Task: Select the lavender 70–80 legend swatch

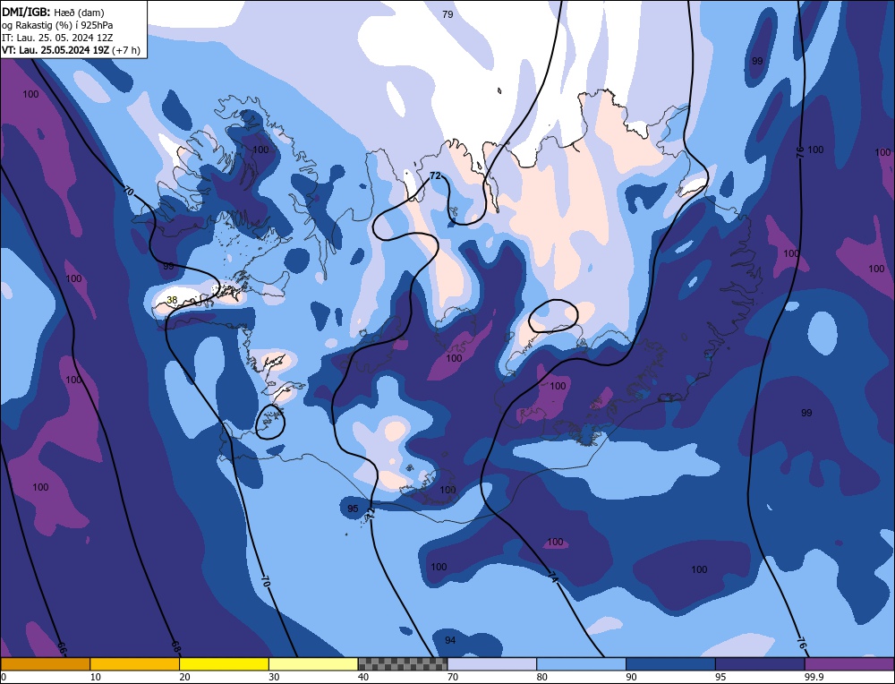Action: coord(492,664)
